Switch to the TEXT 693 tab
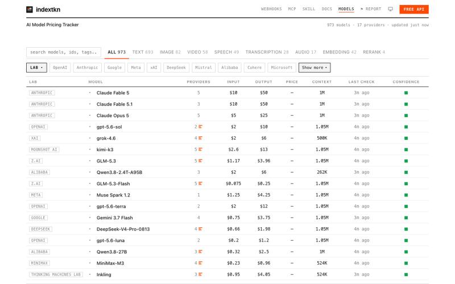This screenshot has height=284, width=455. click(143, 52)
